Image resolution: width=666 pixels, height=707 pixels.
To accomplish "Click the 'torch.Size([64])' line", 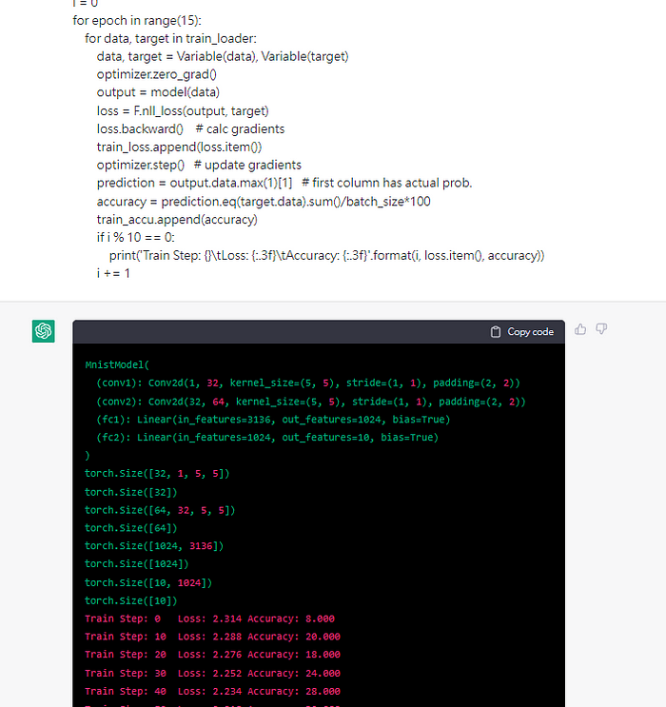I will pyautogui.click(x=130, y=528).
